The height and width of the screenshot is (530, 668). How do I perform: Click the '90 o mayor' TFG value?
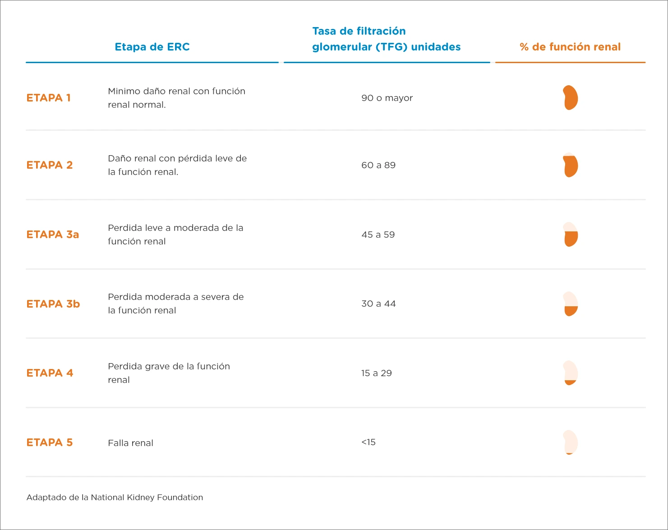(x=387, y=98)
